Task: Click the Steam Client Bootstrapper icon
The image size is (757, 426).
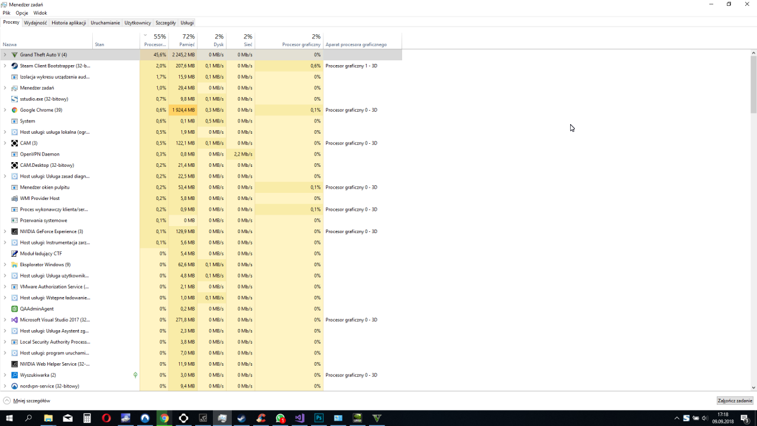Action: (15, 66)
